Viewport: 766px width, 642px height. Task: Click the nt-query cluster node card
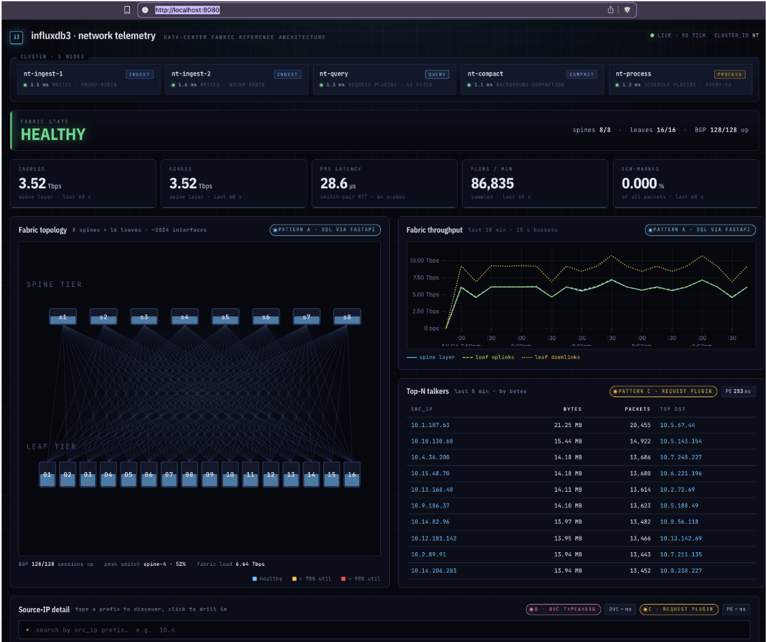[384, 79]
